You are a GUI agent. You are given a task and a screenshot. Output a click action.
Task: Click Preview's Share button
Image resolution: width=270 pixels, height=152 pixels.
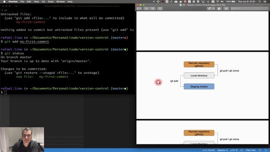tap(160, 8)
